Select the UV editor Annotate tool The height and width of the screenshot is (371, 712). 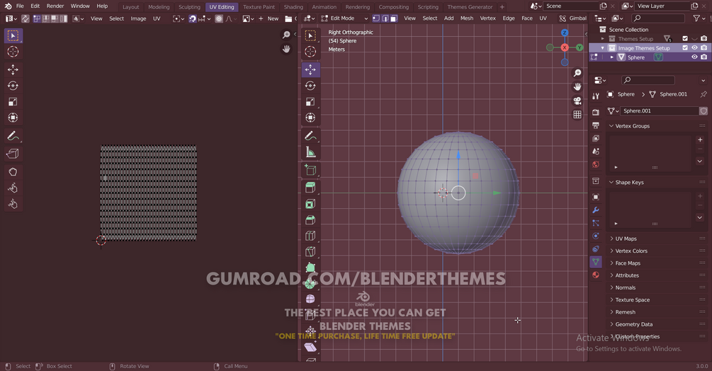coord(13,136)
